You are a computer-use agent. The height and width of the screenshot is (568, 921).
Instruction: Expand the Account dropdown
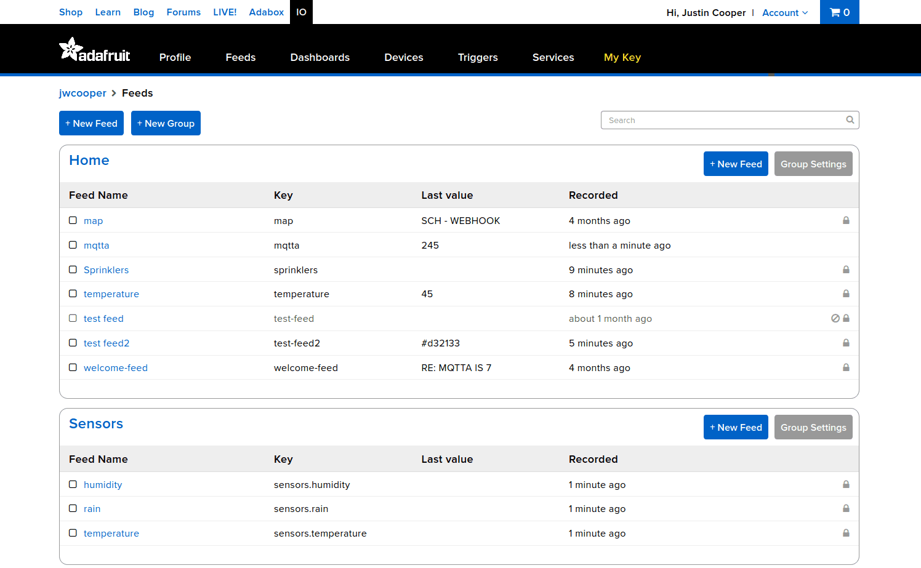[785, 12]
